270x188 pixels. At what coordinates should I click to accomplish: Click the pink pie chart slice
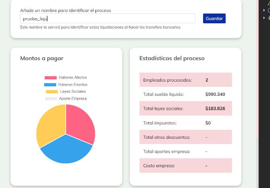(x=80, y=122)
